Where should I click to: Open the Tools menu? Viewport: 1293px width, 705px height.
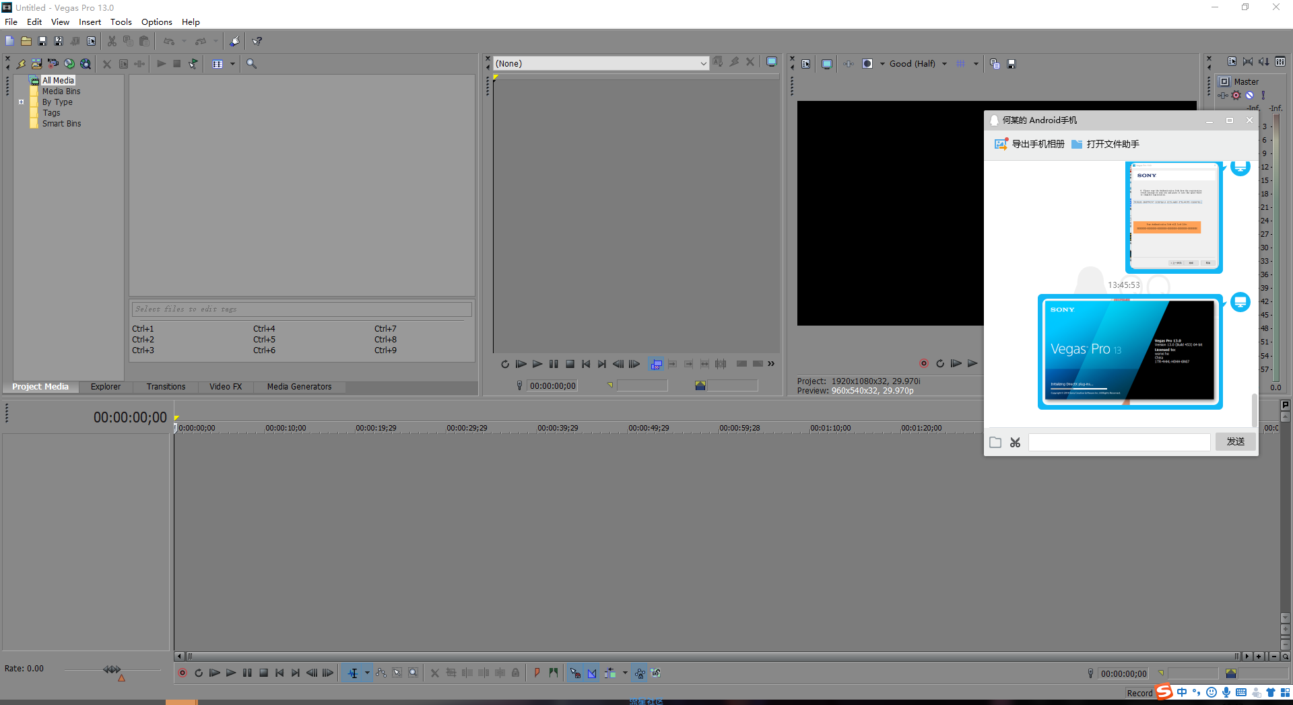tap(121, 22)
